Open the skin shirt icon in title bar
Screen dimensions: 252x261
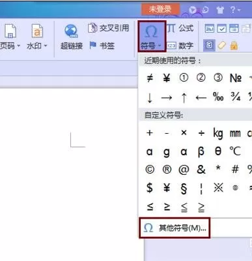pos(220,10)
